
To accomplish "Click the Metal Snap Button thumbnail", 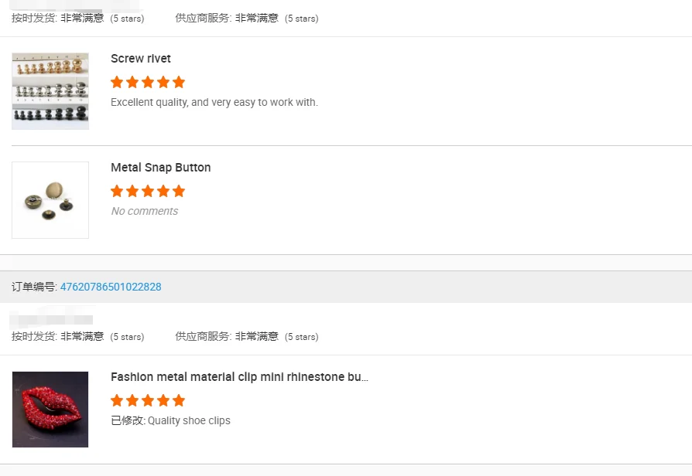I will point(50,200).
